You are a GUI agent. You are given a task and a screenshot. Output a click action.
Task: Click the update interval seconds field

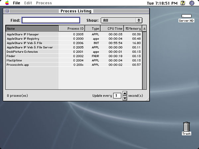point(117,96)
